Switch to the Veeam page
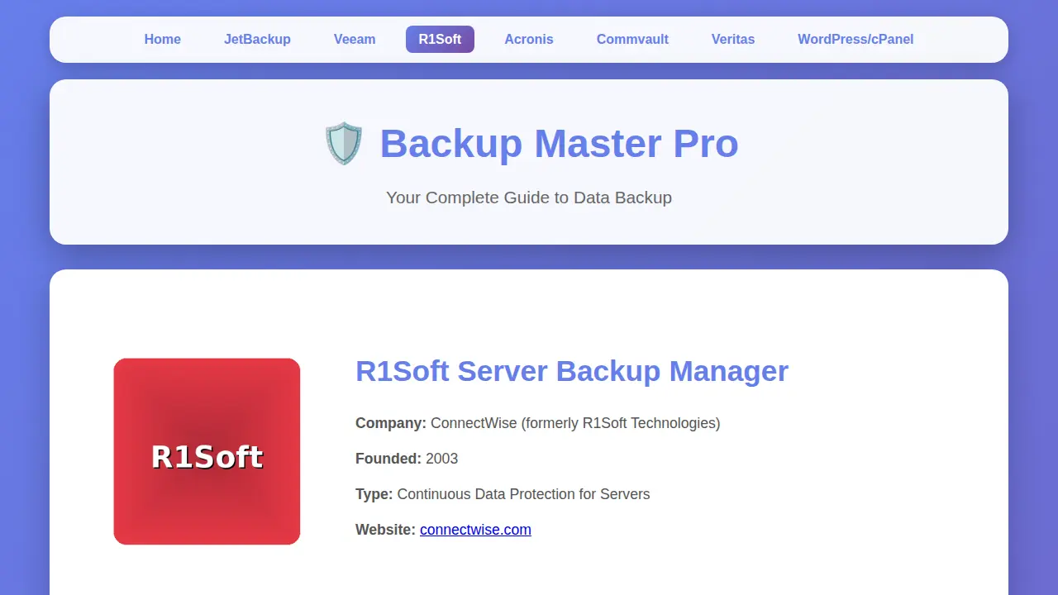The width and height of the screenshot is (1058, 595). pyautogui.click(x=355, y=39)
